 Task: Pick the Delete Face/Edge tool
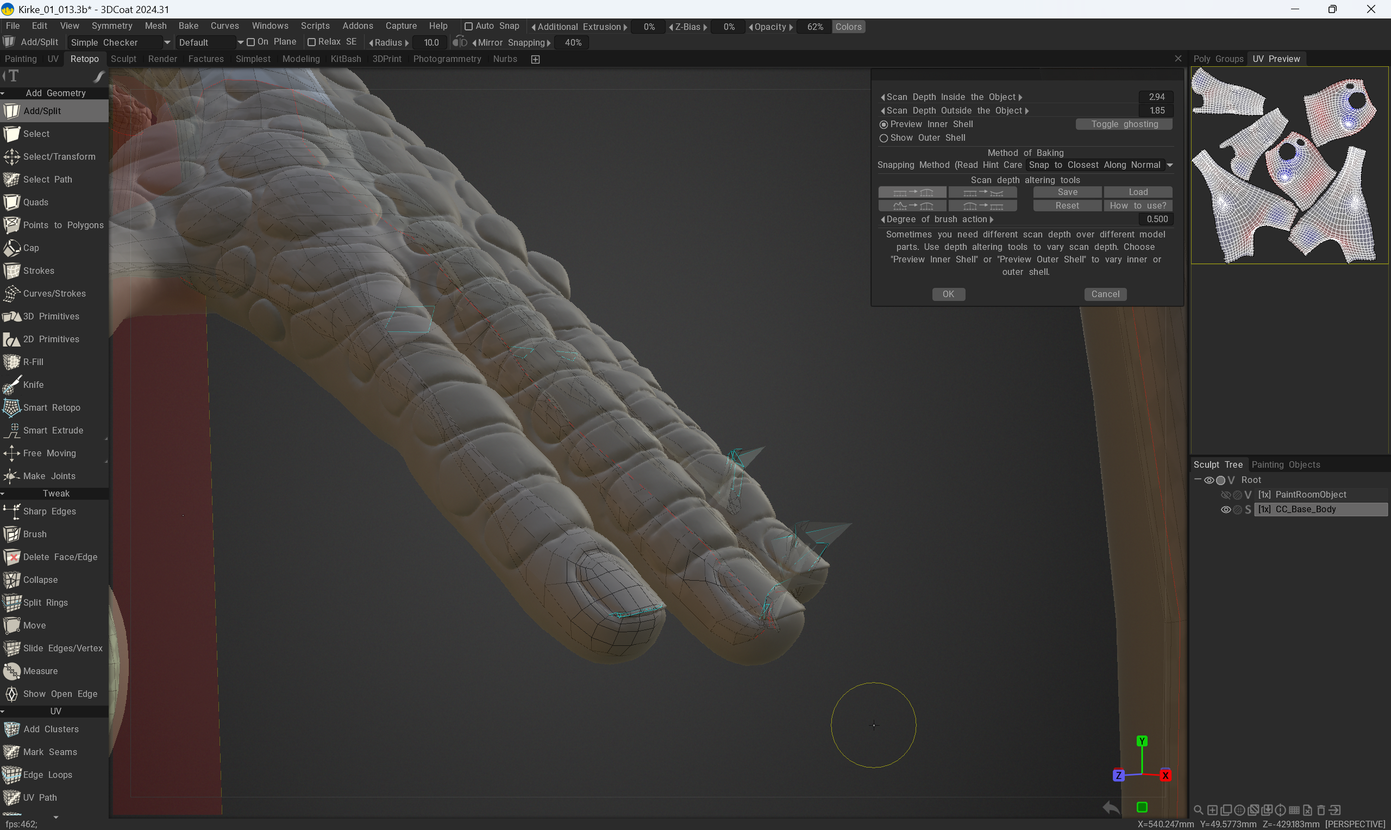[60, 557]
